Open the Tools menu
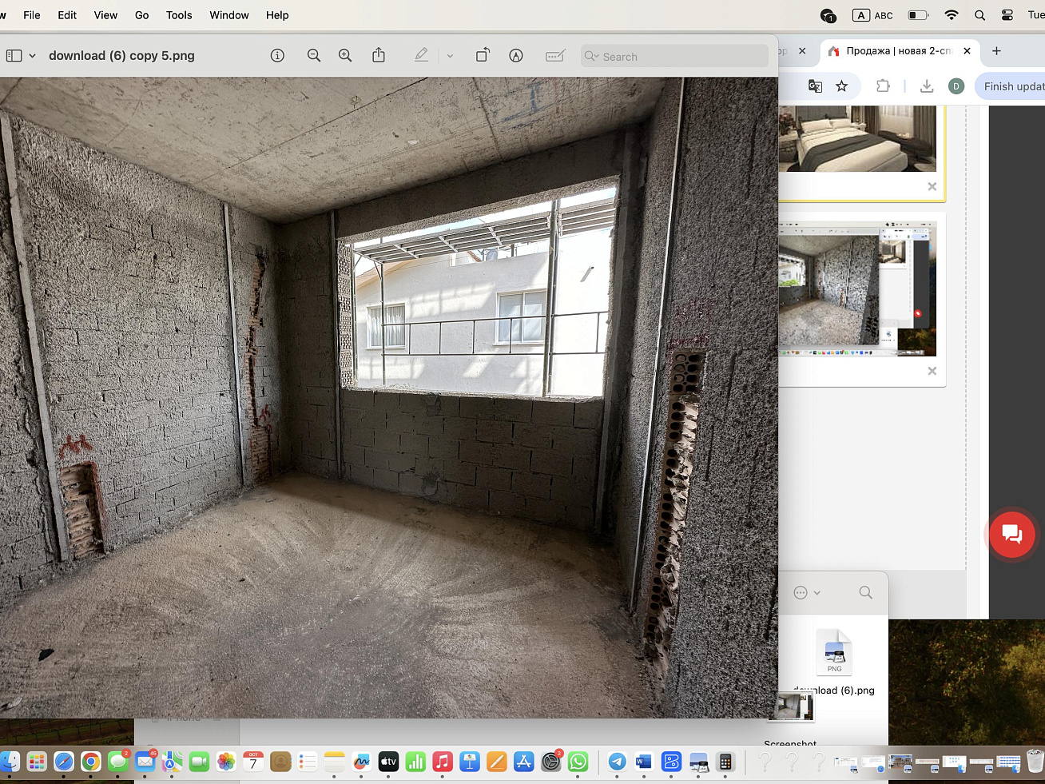1045x784 pixels. [179, 15]
